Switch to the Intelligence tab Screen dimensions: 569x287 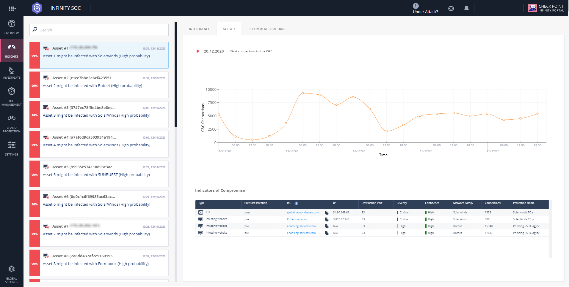pyautogui.click(x=199, y=29)
